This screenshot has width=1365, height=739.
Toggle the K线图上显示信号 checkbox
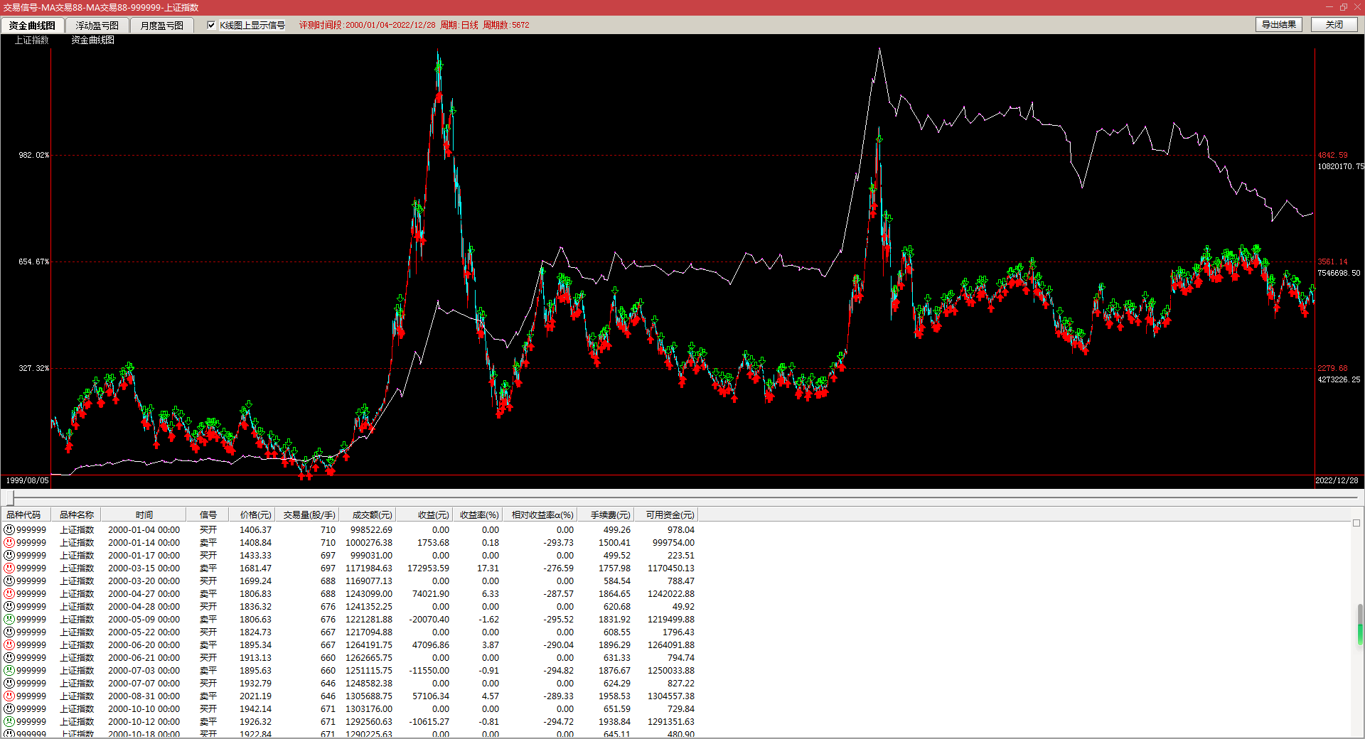pyautogui.click(x=211, y=25)
